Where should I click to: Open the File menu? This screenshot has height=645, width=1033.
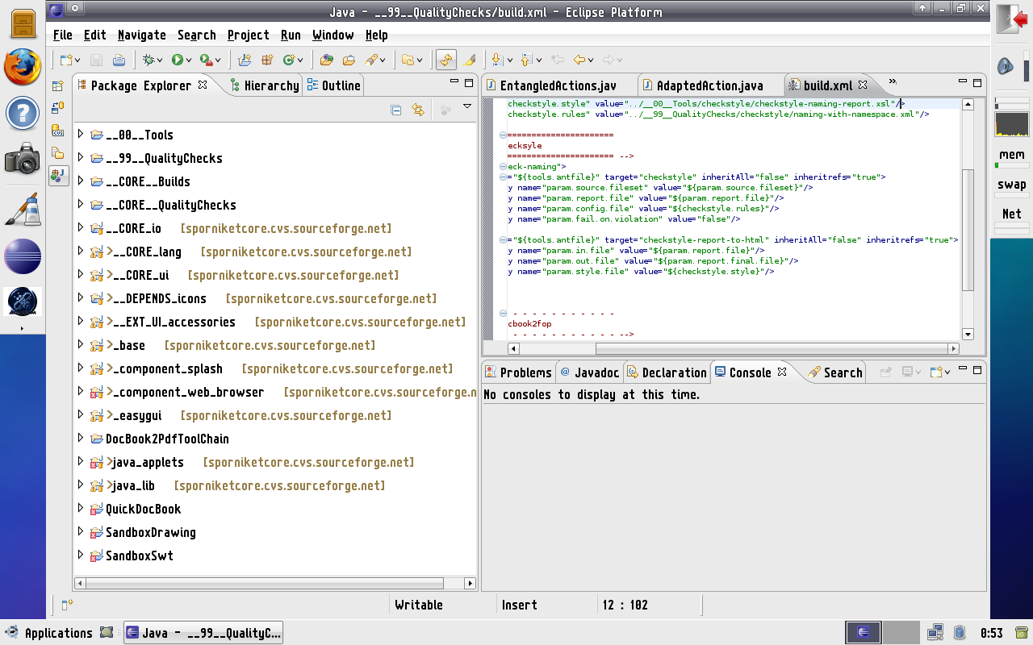[x=62, y=35]
